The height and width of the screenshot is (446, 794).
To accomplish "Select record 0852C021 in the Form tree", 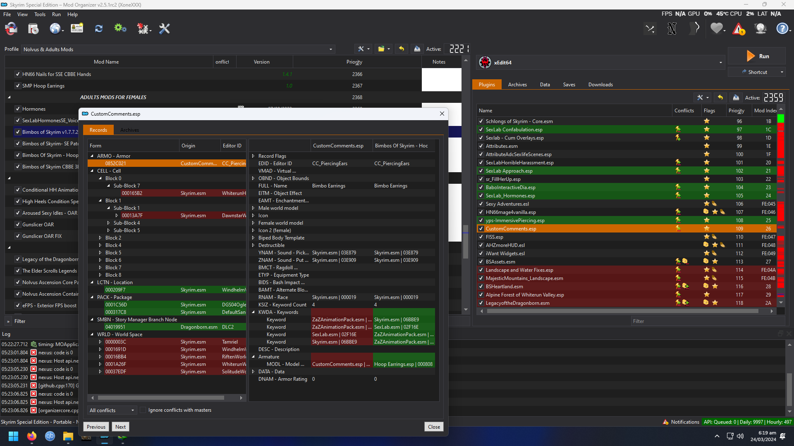I will pos(167,164).
